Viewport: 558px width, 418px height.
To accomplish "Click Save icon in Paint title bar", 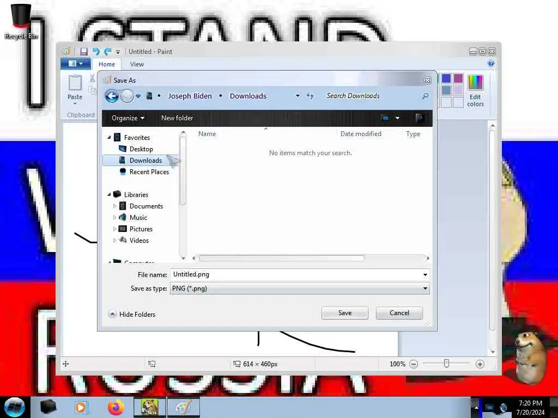I will click(83, 52).
